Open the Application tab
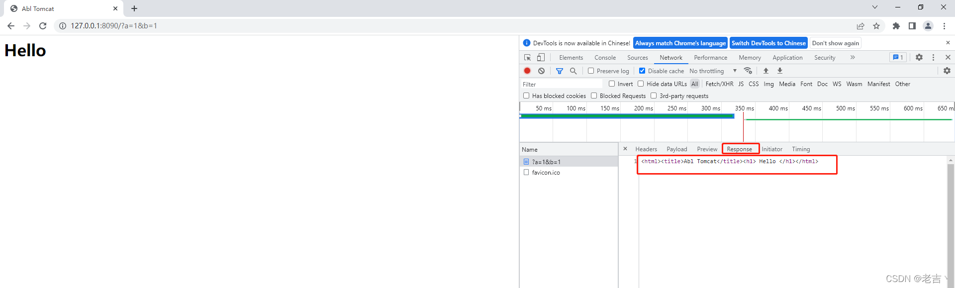955x288 pixels. 787,58
